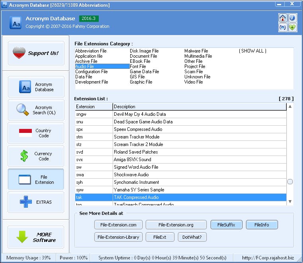Image resolution: width=303 pixels, height=263 pixels.
Task: Select Application file category
Action: click(89, 56)
